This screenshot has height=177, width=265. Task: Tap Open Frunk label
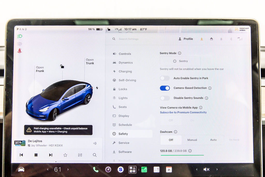point(40,69)
